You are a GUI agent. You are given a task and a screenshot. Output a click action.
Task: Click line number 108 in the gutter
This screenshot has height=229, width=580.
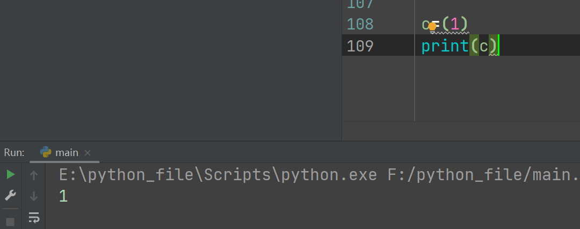point(360,24)
